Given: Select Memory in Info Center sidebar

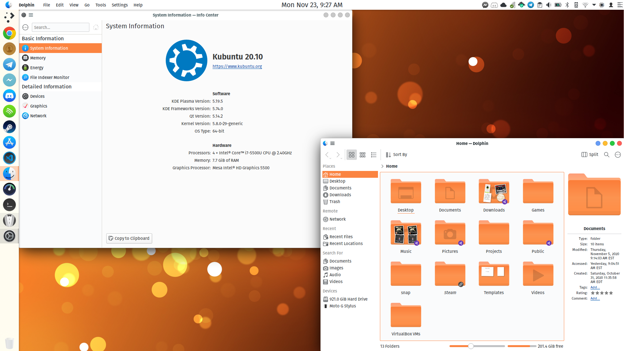Looking at the screenshot, I should [60, 58].
